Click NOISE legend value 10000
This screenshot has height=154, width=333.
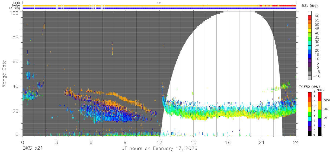pyautogui.click(x=326, y=100)
